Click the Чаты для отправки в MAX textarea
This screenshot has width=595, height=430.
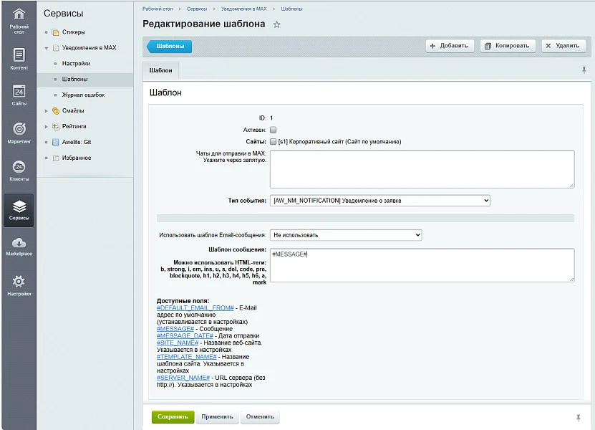(422, 169)
